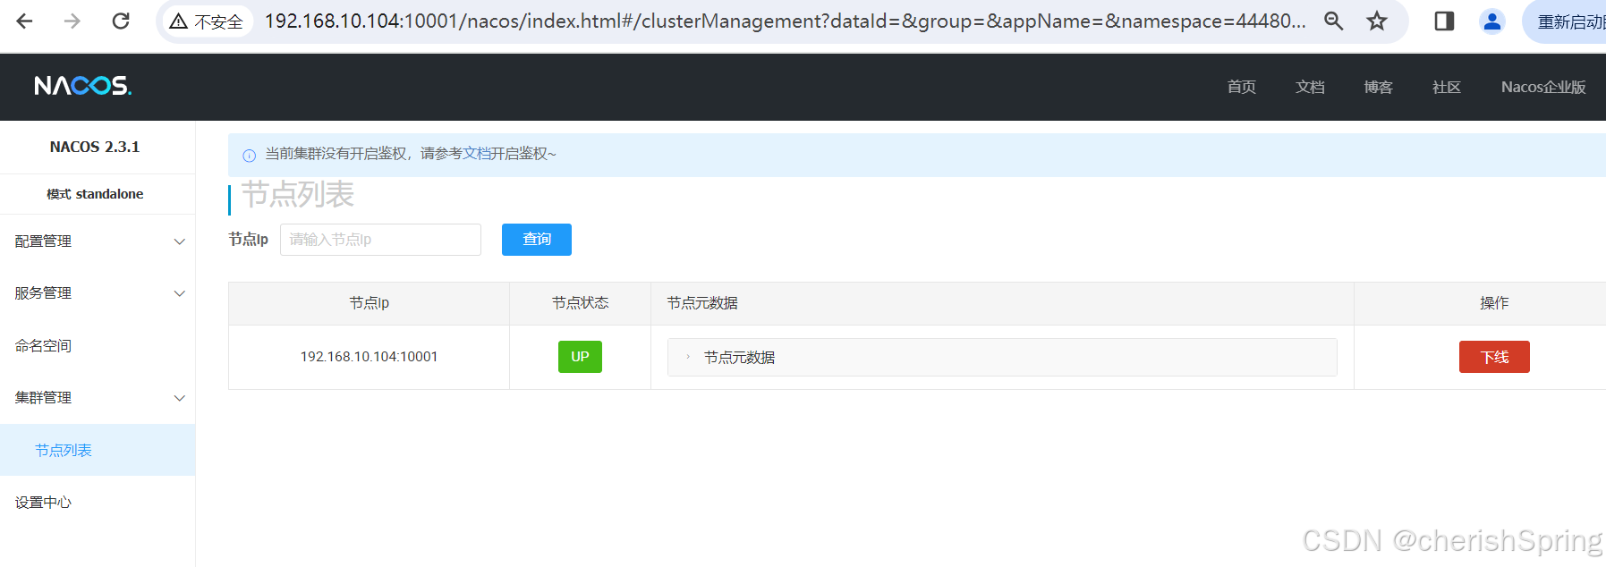1606x567 pixels.
Task: Click the 192.168.10.104:10001 node cell
Action: [369, 357]
